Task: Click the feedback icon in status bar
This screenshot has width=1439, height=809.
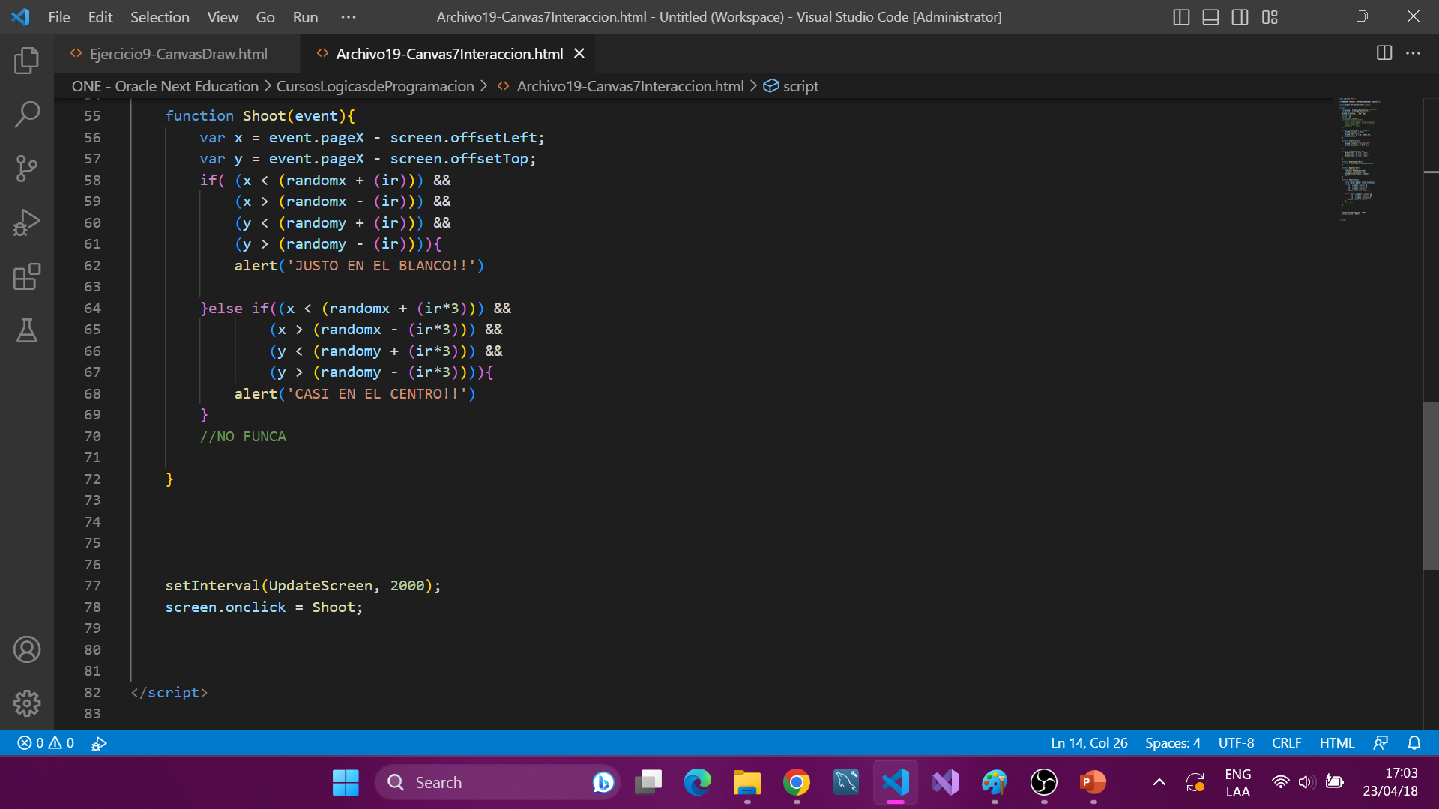Action: (1381, 743)
